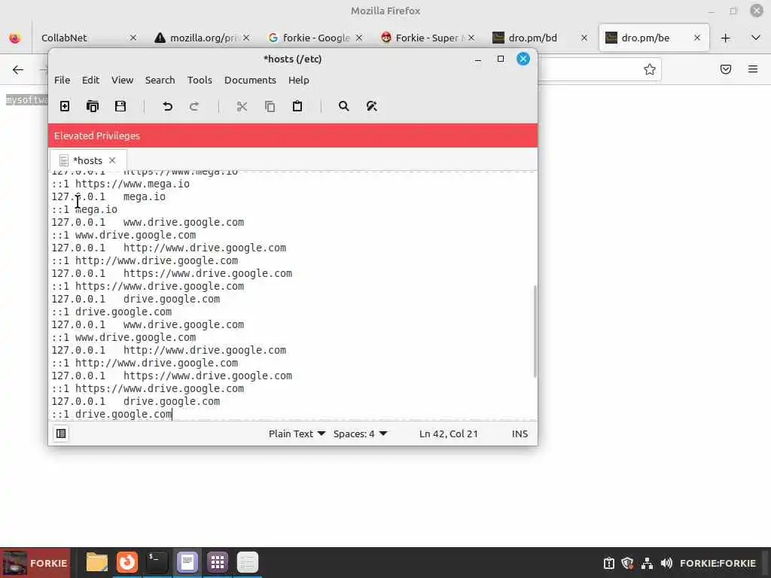Open the Help menu
The width and height of the screenshot is (771, 578).
tap(298, 80)
